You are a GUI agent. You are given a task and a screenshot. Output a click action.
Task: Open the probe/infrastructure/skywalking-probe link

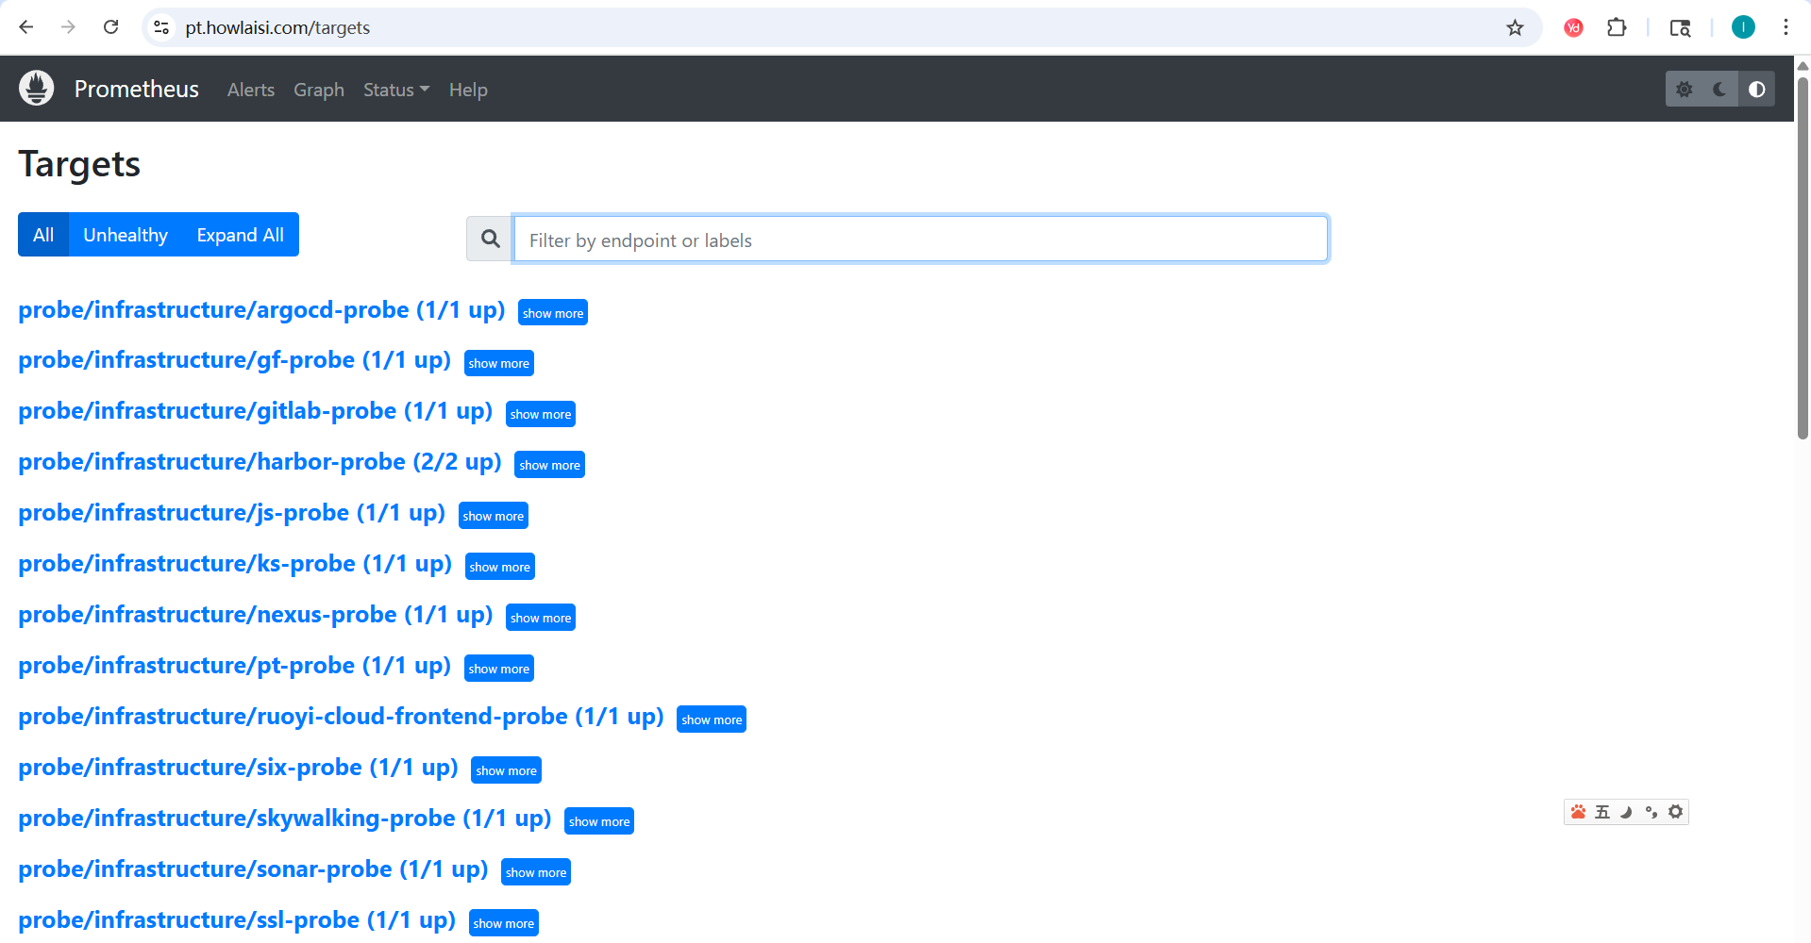[x=284, y=819]
